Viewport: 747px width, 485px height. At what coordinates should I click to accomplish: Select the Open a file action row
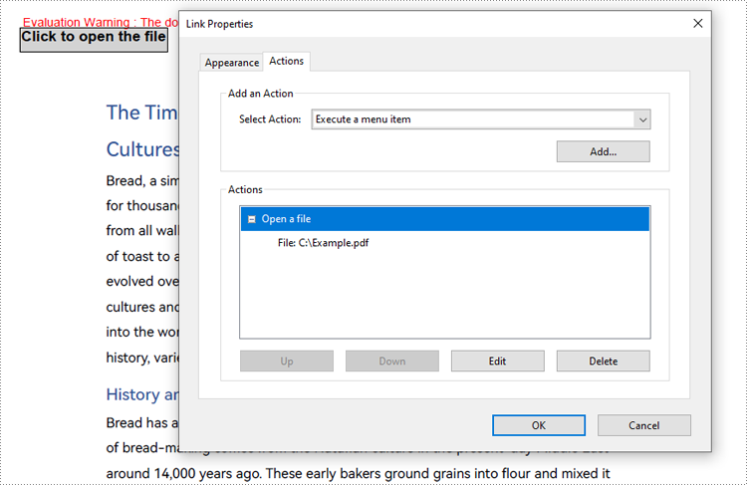pyautogui.click(x=445, y=219)
